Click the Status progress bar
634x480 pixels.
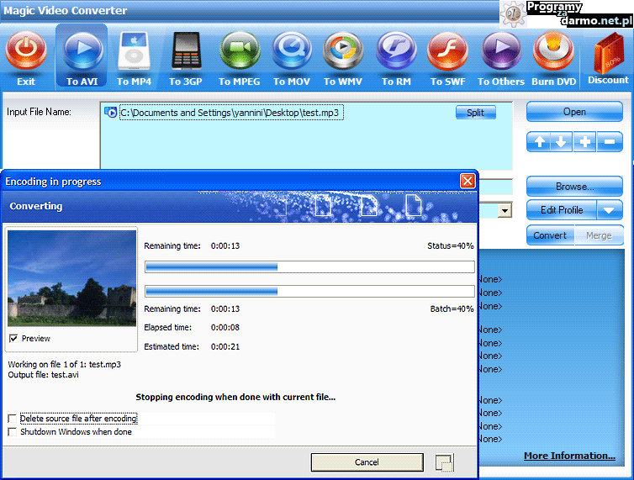309,266
